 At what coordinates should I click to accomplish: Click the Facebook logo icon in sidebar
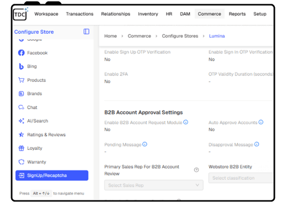(21, 53)
